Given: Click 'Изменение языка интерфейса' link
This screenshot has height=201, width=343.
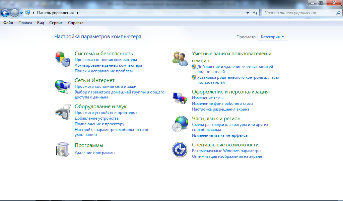Looking at the screenshot, I should (x=220, y=135).
